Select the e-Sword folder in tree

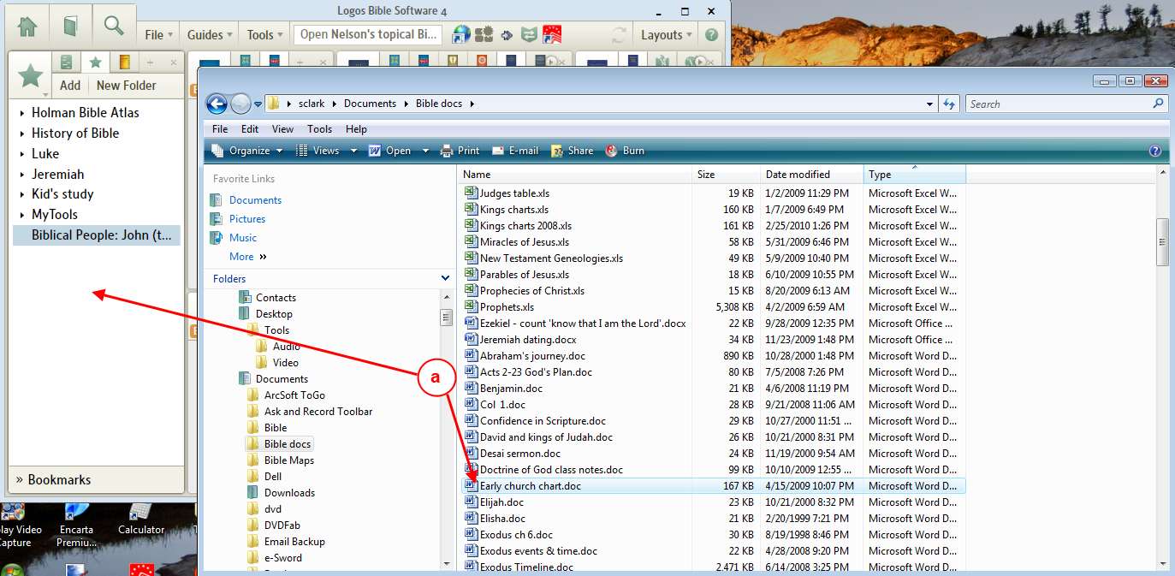click(282, 558)
